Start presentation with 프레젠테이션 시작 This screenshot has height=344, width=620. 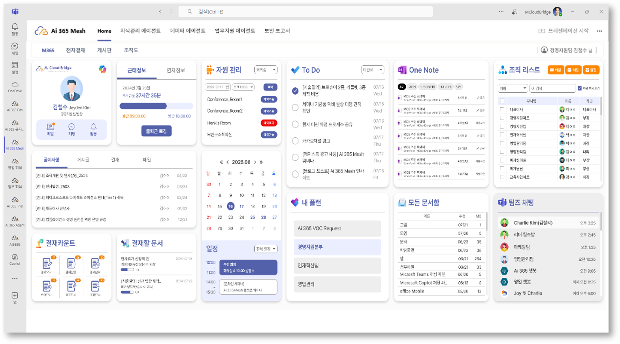click(563, 31)
